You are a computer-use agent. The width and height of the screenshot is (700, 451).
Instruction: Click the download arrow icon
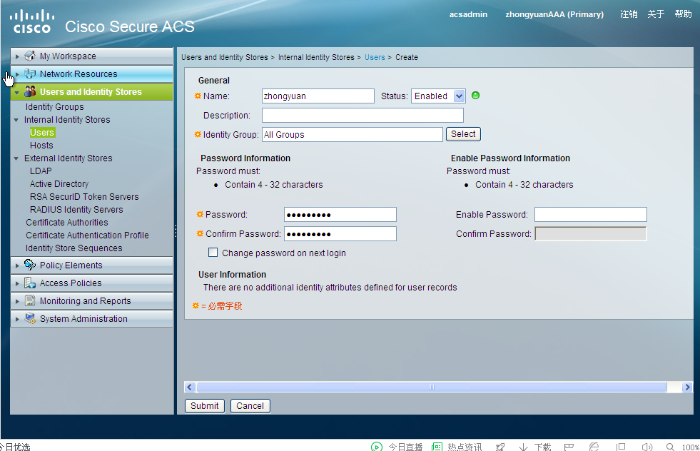(x=523, y=447)
